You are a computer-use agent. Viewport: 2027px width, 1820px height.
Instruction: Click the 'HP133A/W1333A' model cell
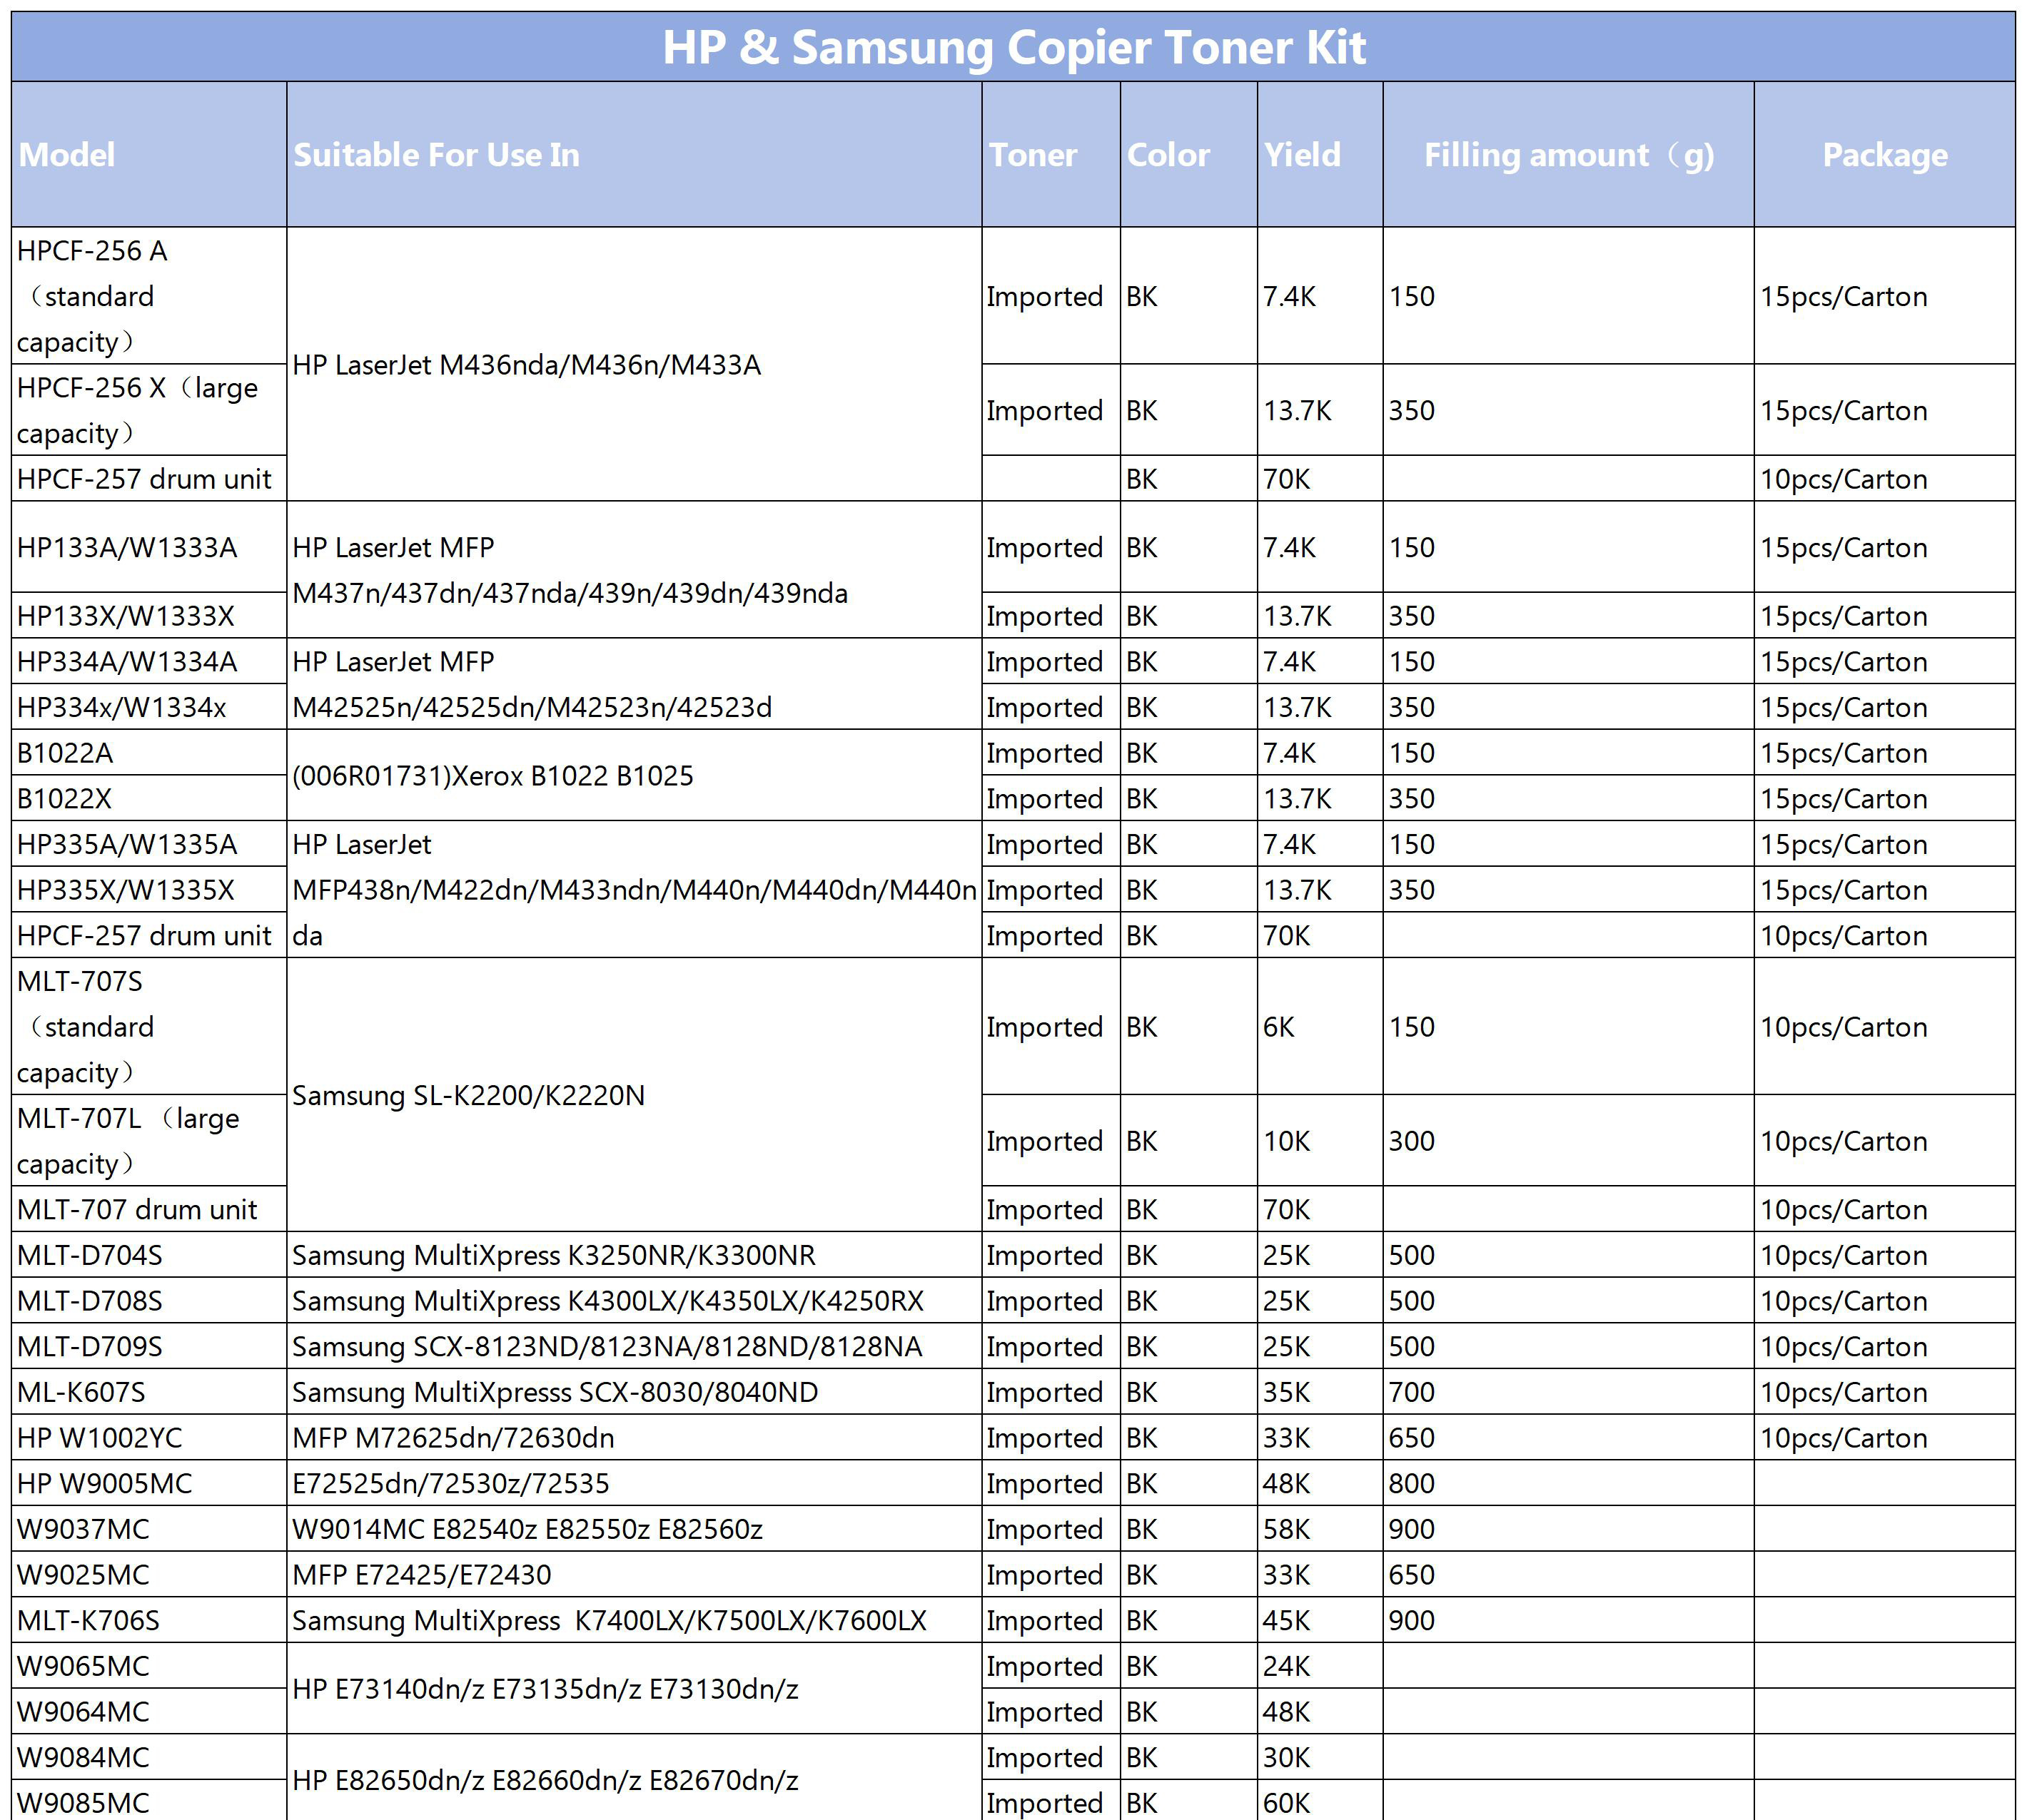pyautogui.click(x=149, y=547)
